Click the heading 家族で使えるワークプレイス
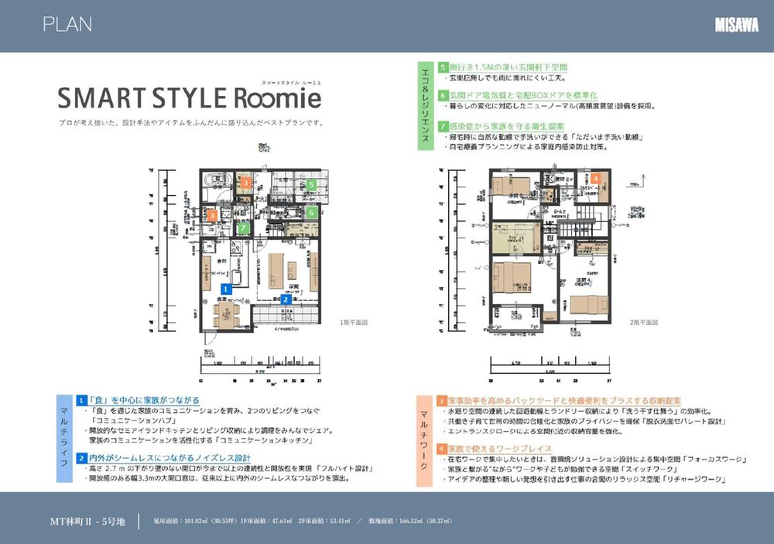774x544 pixels. pyautogui.click(x=500, y=449)
